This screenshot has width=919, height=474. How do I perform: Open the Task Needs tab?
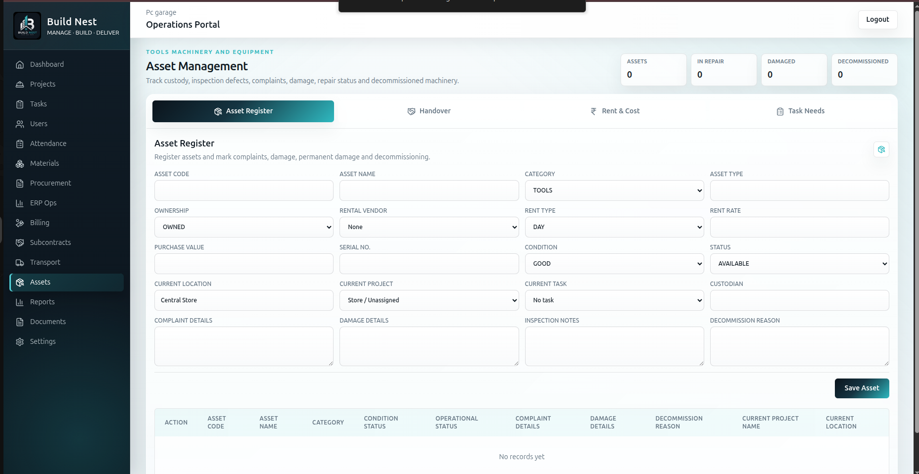tap(800, 111)
